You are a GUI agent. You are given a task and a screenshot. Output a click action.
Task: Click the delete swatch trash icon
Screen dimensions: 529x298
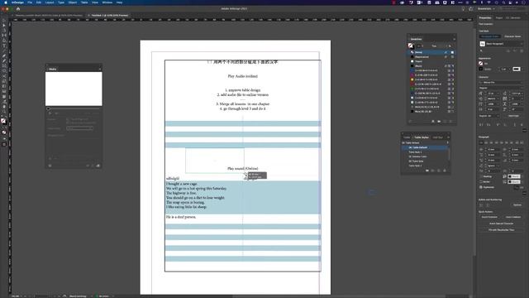pyautogui.click(x=450, y=122)
